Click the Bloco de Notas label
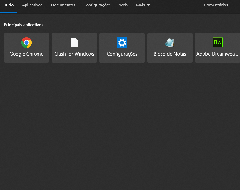The width and height of the screenshot is (240, 190). [170, 54]
